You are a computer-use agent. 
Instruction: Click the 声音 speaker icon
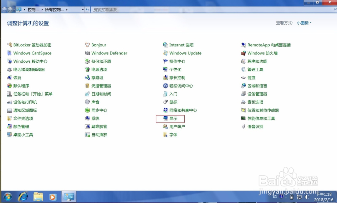[x=87, y=102]
